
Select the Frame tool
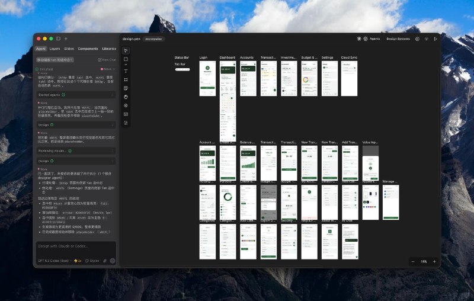click(126, 79)
